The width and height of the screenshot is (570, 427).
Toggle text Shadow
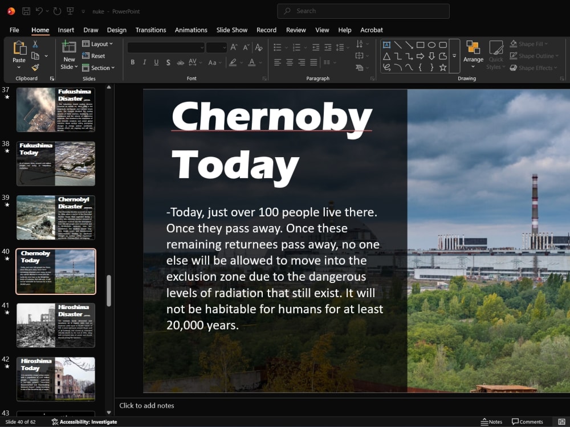[168, 63]
